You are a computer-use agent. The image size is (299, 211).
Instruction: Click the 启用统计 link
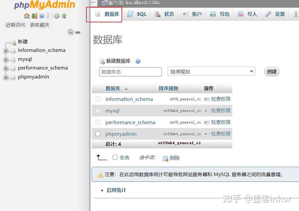click(x=116, y=190)
